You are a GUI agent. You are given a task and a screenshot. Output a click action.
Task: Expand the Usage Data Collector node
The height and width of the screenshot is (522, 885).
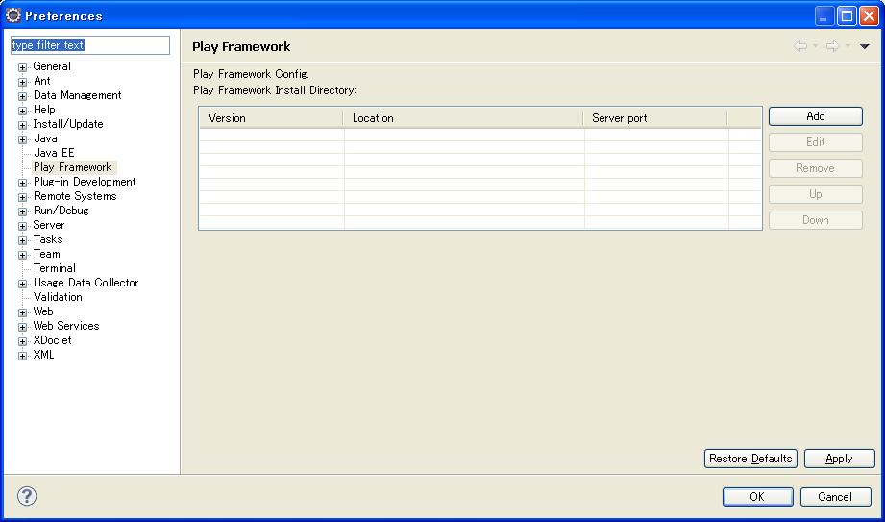coord(22,285)
